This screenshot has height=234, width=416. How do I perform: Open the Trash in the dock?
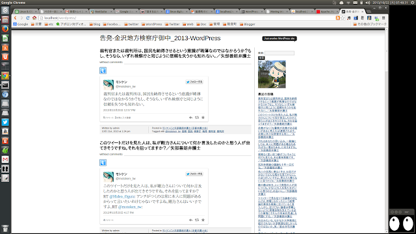[5, 228]
